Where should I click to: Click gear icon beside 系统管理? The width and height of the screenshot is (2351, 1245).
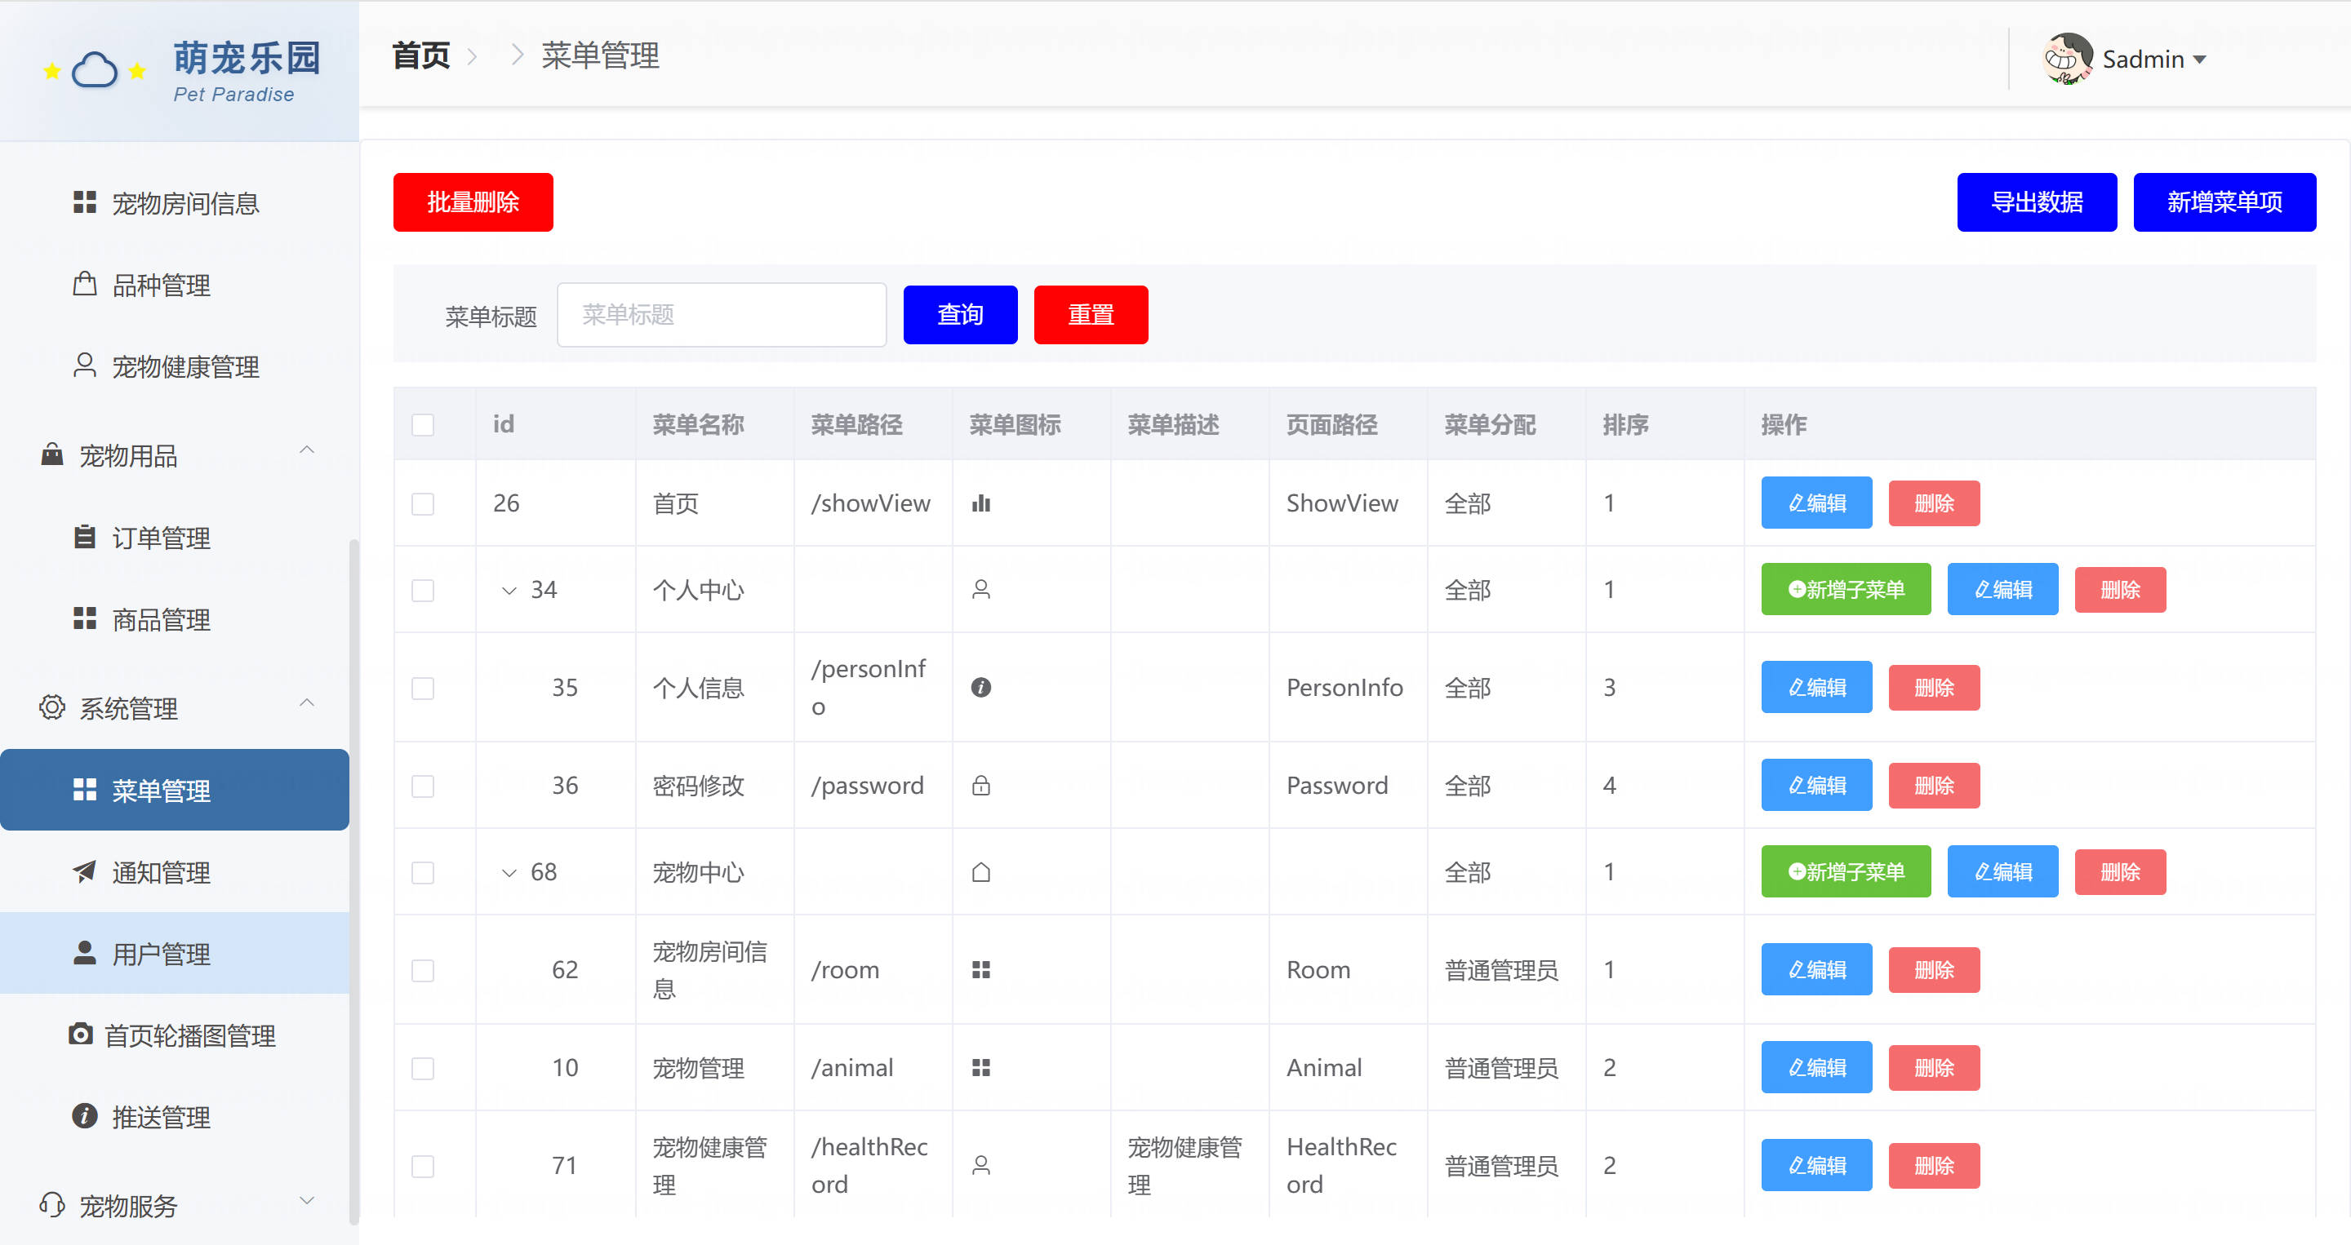coord(52,707)
